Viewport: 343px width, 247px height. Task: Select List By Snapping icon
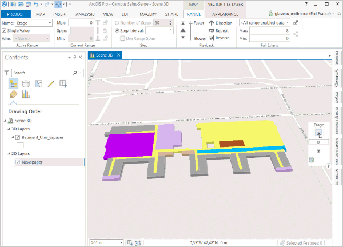63,84
